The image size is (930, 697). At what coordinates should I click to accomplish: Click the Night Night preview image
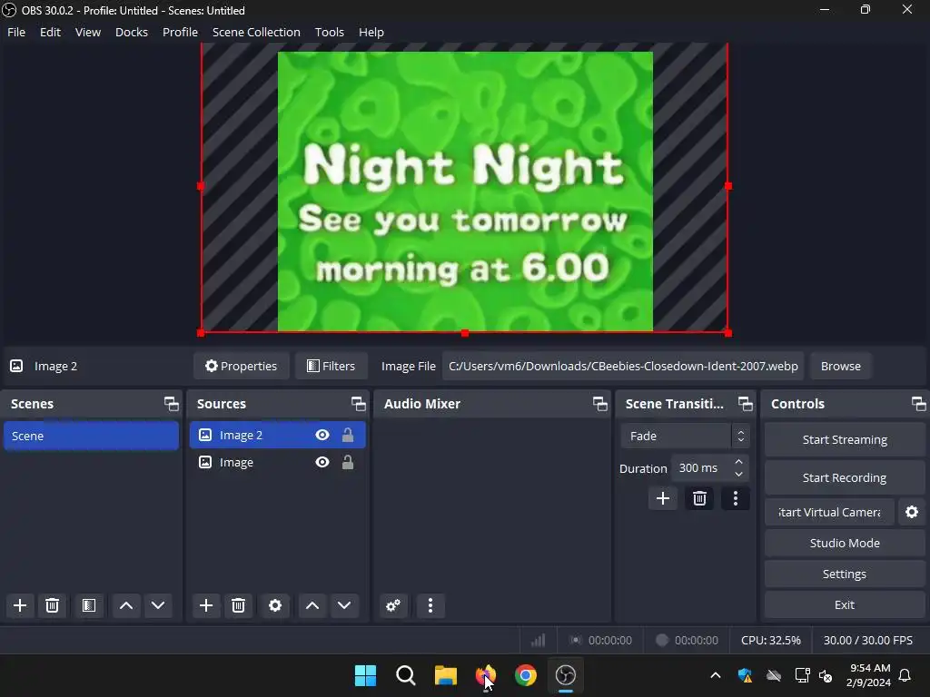click(465, 191)
